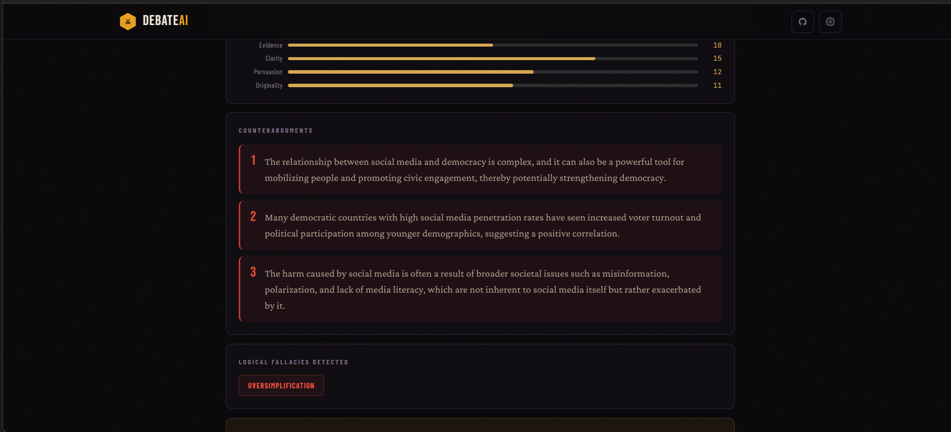Click the Clarity score value 15
Image resolution: width=951 pixels, height=432 pixels.
point(717,59)
